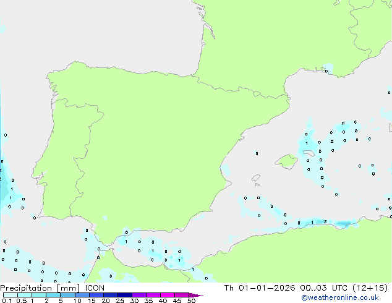Screen dimensions: 392x303
Task: Click the '50' legend scale label
Action: click(x=191, y=301)
